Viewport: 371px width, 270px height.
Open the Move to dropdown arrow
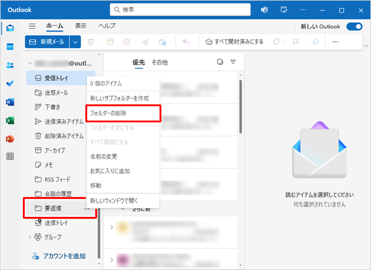tap(171, 42)
